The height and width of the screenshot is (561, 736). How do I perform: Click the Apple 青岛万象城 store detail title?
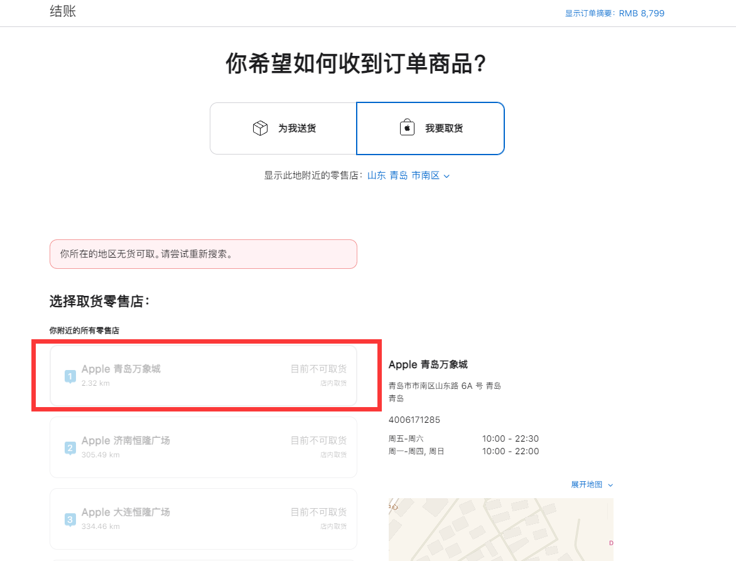[x=428, y=364]
